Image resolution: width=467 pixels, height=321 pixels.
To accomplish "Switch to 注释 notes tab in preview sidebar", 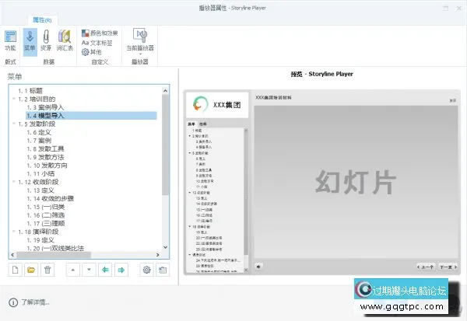I will pos(203,124).
